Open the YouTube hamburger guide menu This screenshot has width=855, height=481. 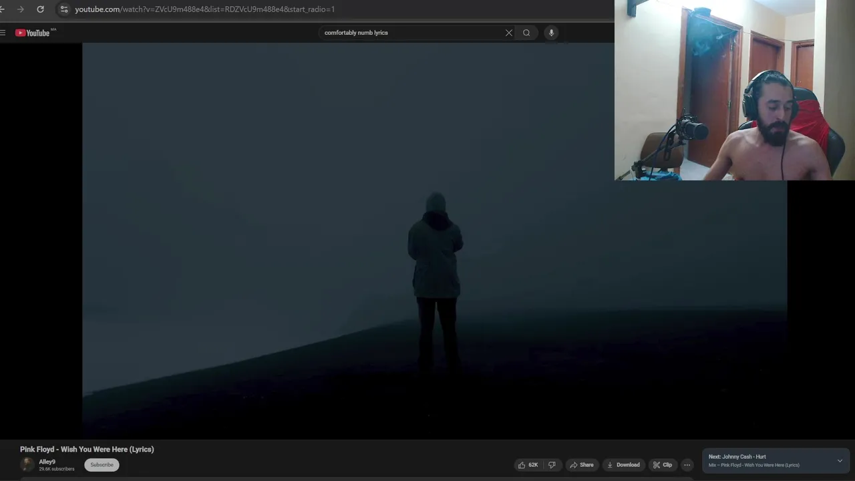tap(3, 33)
